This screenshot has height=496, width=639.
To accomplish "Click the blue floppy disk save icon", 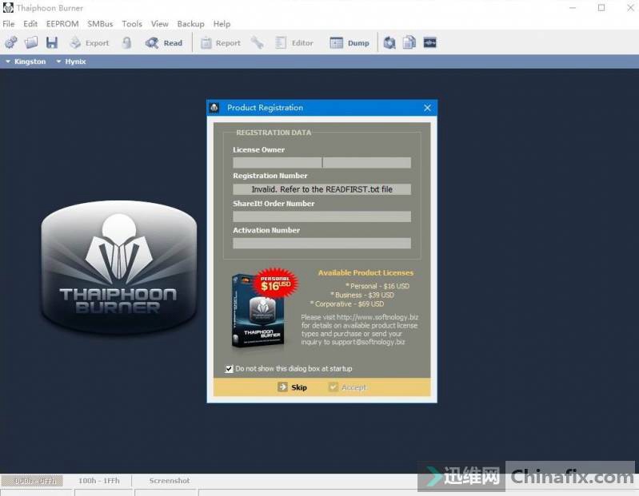I will click(52, 43).
